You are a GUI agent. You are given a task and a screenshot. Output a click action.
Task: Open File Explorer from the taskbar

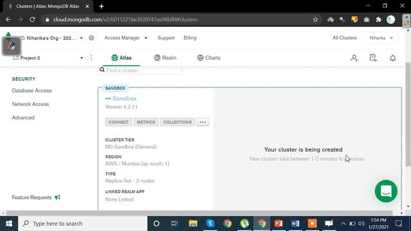tap(193, 223)
